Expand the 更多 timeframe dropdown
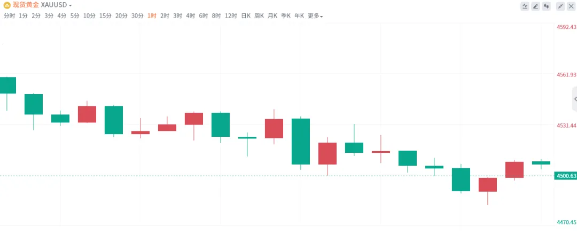Screen dimensions: 577x234 315,16
